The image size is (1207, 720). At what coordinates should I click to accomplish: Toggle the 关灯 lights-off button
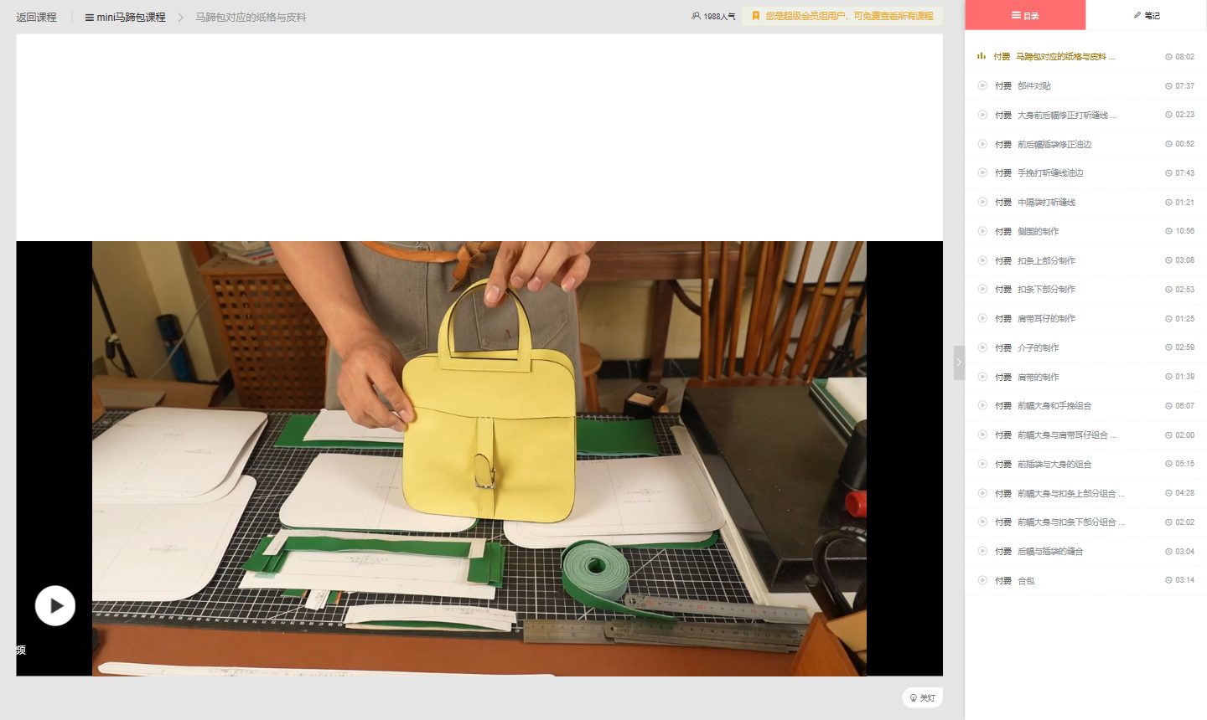point(922,697)
